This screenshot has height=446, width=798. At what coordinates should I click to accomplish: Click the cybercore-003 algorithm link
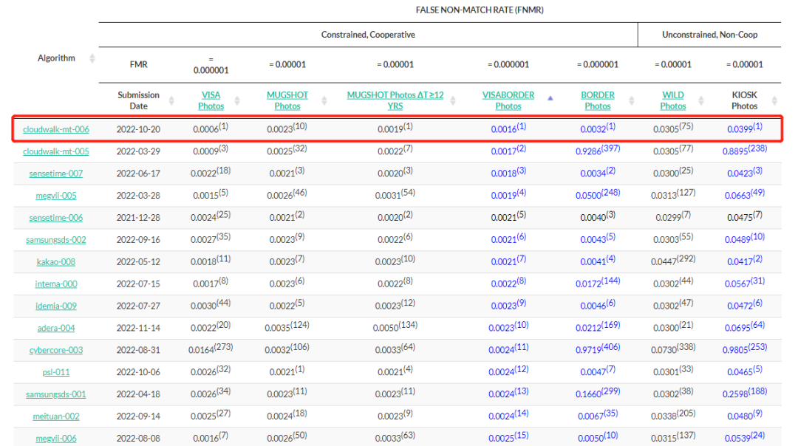(56, 350)
